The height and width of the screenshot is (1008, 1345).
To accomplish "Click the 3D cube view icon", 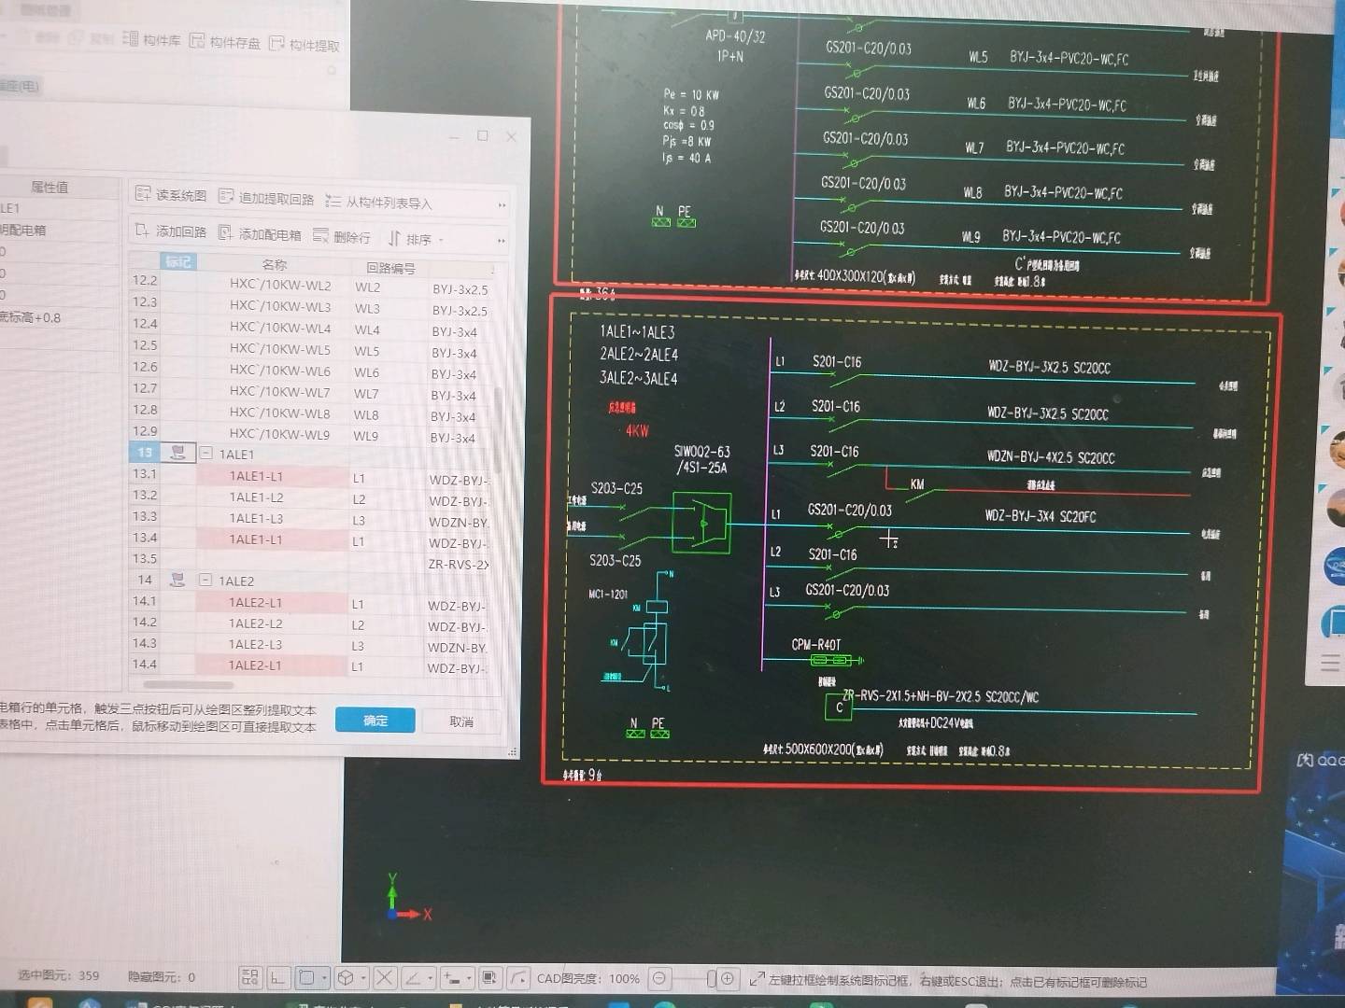I will pos(346,977).
